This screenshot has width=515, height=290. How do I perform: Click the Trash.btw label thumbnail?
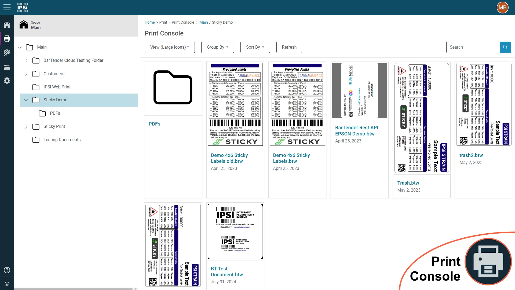pos(422,118)
